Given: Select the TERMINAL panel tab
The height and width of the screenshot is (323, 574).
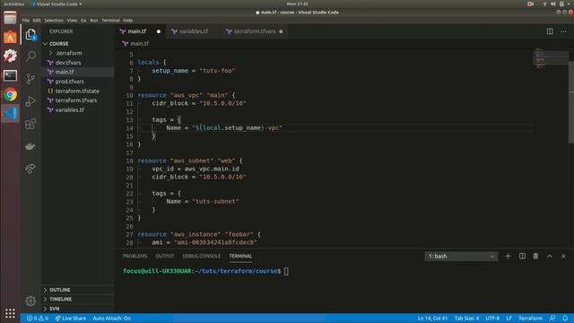Looking at the screenshot, I should 240,256.
